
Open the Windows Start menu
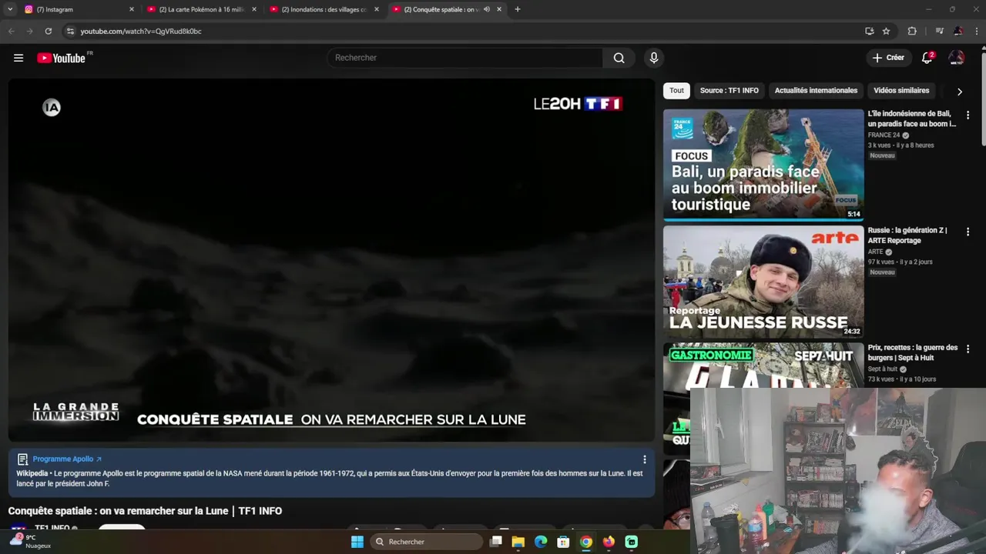357,542
